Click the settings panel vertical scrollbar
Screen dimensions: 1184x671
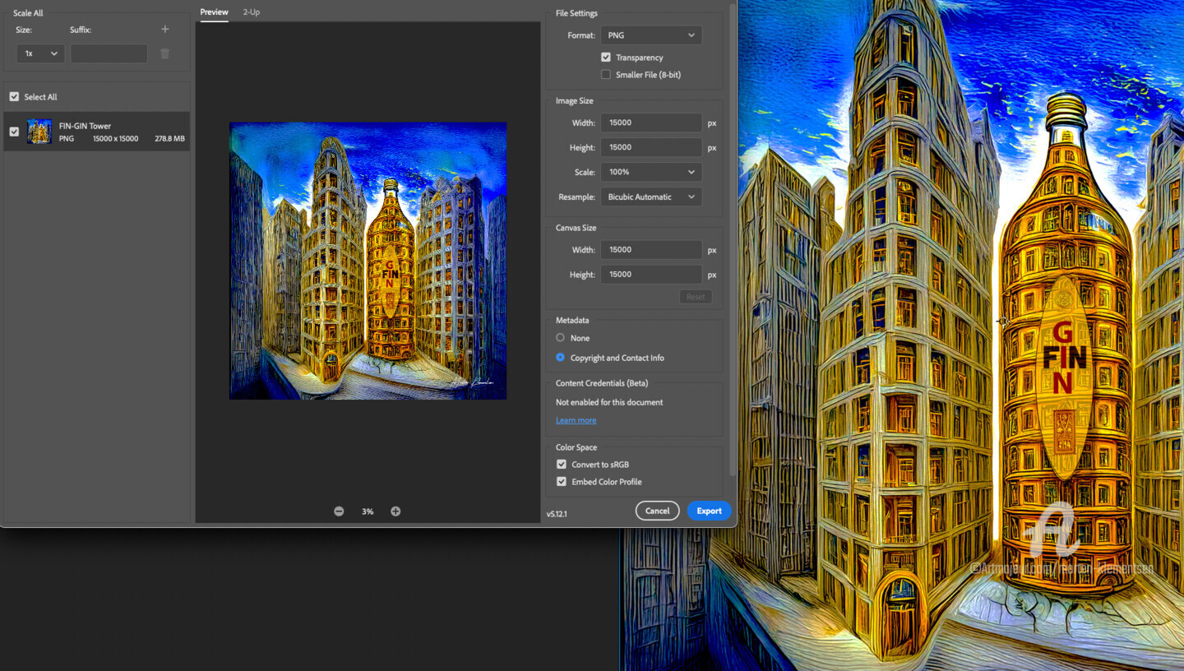(x=733, y=238)
